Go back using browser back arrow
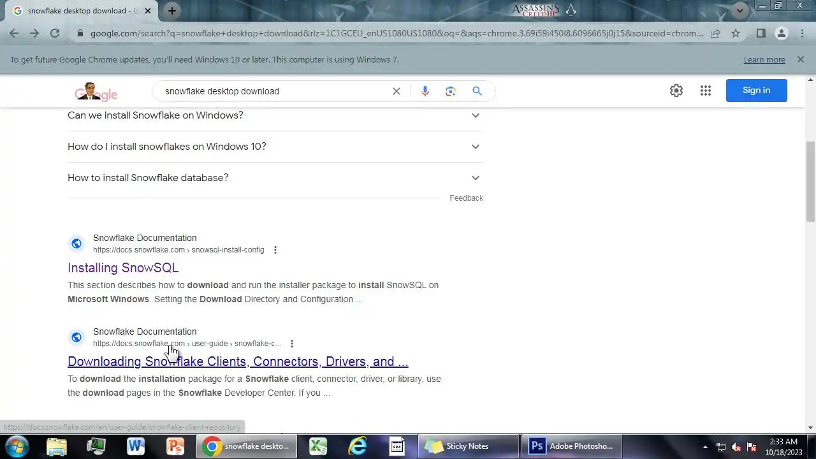This screenshot has width=816, height=459. click(x=14, y=33)
